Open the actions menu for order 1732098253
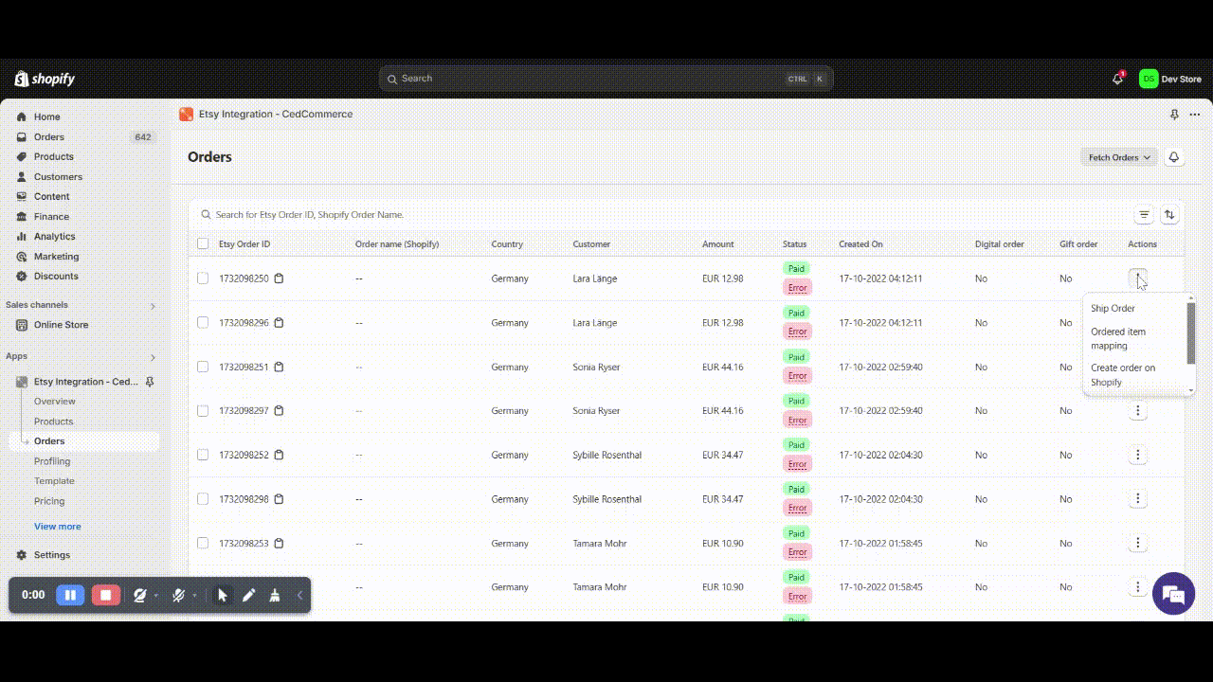Image resolution: width=1213 pixels, height=682 pixels. point(1138,543)
